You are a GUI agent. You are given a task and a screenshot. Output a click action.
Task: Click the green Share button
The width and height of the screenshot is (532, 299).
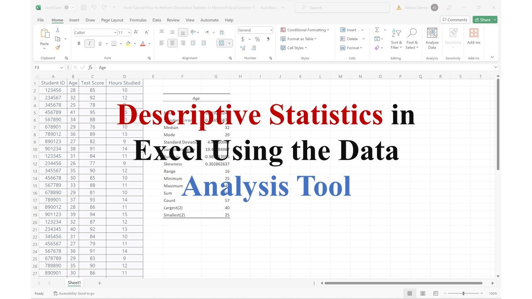[485, 20]
